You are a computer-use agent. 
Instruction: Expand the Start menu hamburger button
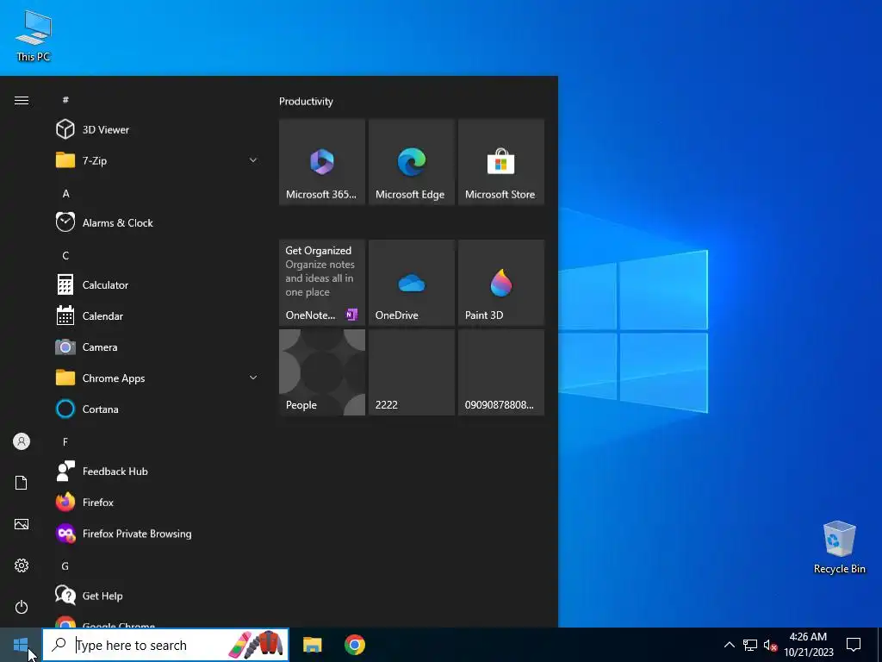click(22, 100)
